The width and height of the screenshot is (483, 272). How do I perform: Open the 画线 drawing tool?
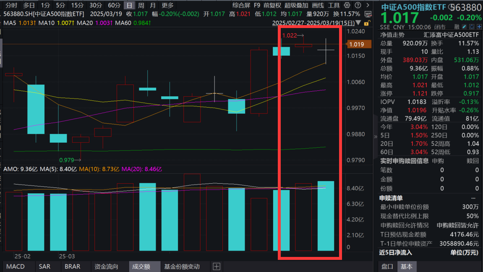tap(318, 5)
